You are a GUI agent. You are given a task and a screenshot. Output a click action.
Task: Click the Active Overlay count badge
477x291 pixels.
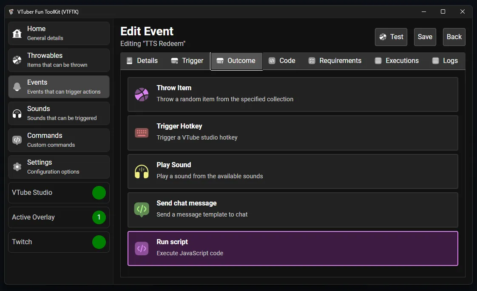click(99, 217)
